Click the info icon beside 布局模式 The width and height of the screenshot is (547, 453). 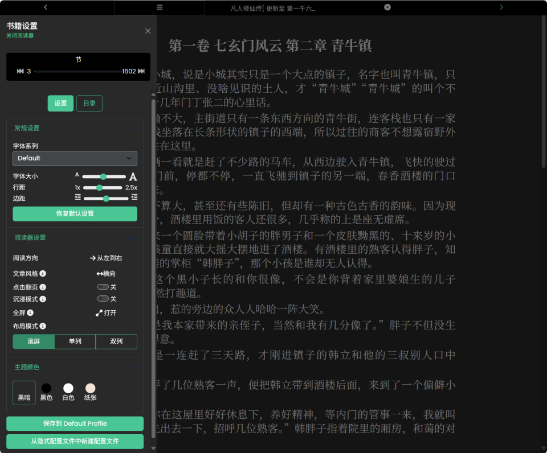pos(43,327)
